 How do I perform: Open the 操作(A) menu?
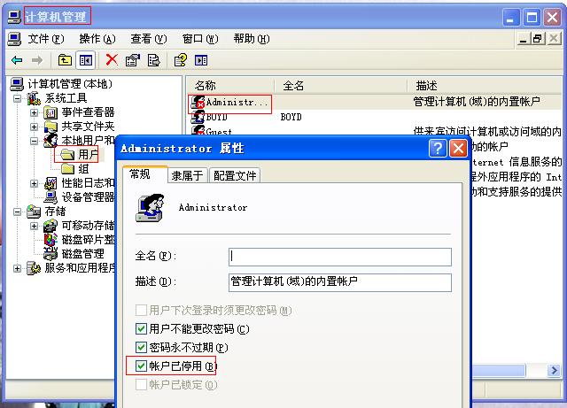point(97,39)
